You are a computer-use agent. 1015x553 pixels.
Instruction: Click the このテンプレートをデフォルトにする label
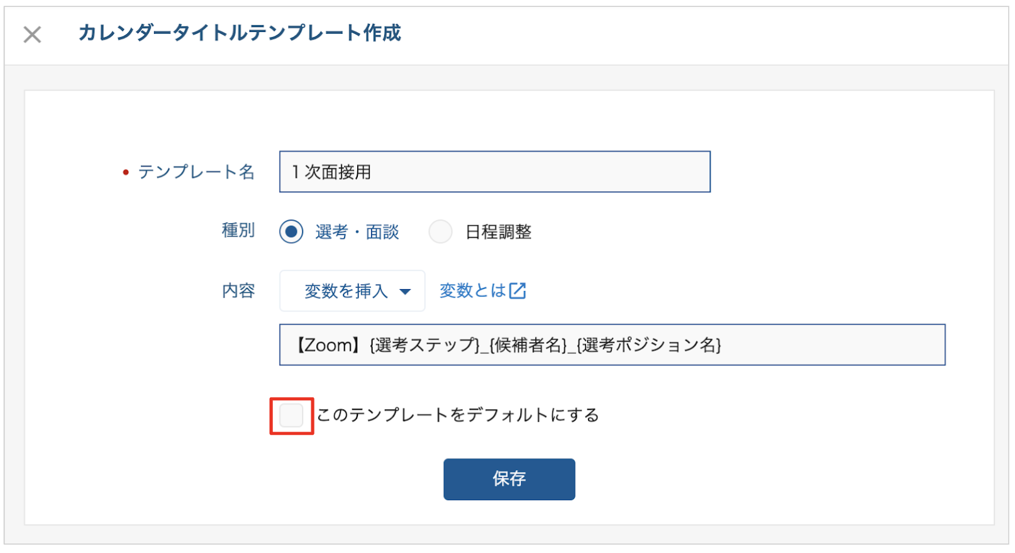click(458, 415)
